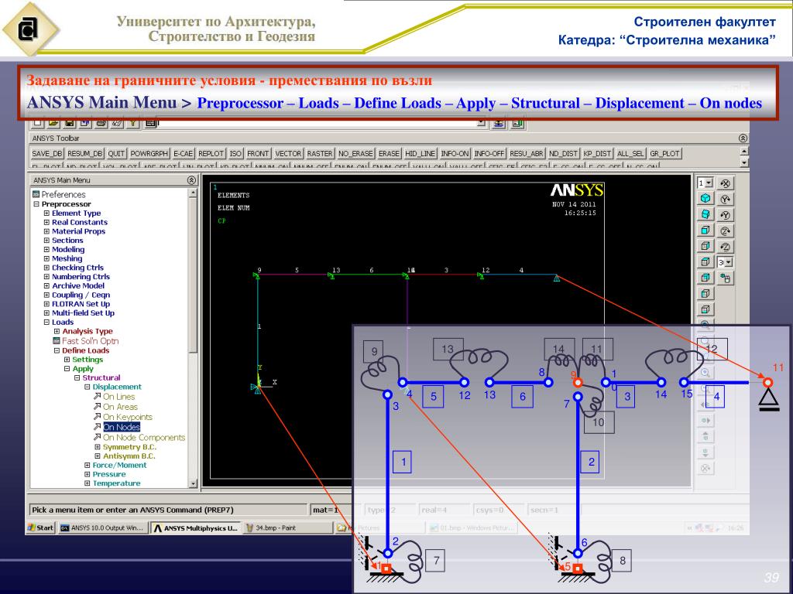The height and width of the screenshot is (594, 793).
Task: Click the NO_ERASE toolbar button
Action: point(355,154)
